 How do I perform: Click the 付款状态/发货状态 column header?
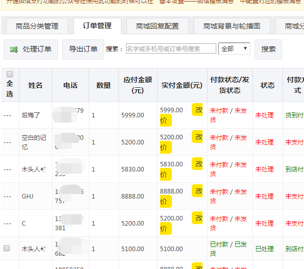coord(230,85)
